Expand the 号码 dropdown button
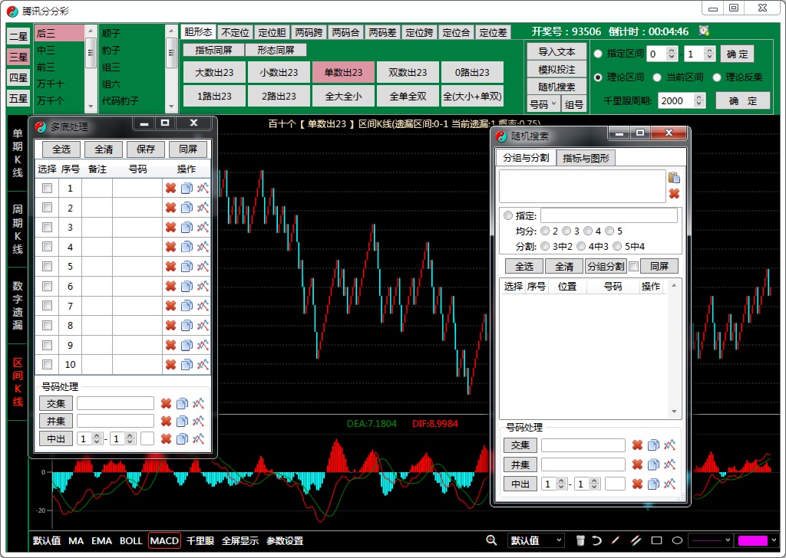The image size is (786, 558). coord(542,104)
